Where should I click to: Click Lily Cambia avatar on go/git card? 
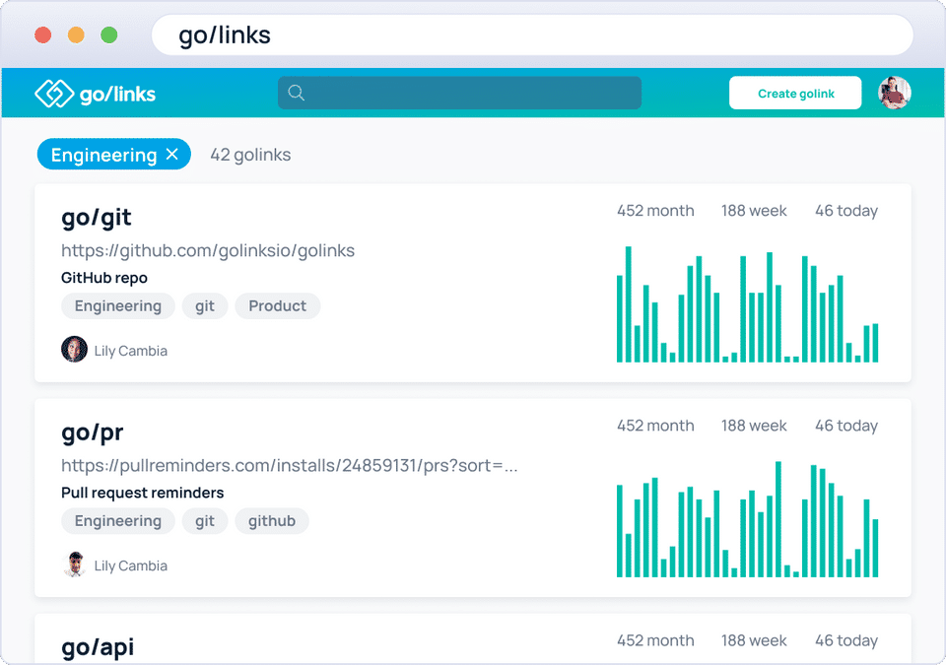point(74,350)
